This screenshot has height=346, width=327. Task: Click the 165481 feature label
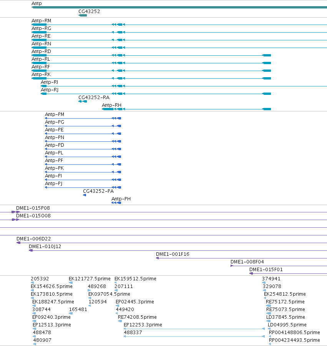pos(78,310)
